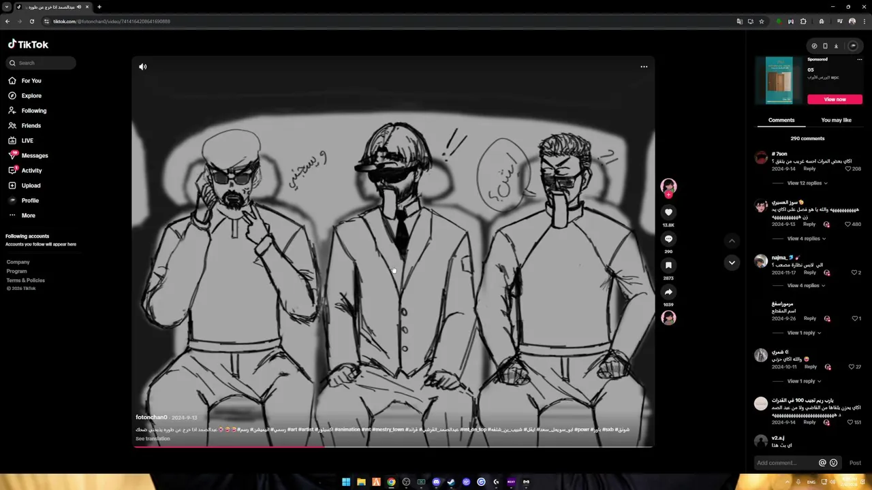The image size is (872, 490).
Task: Click the View now ad button
Action: (835, 99)
